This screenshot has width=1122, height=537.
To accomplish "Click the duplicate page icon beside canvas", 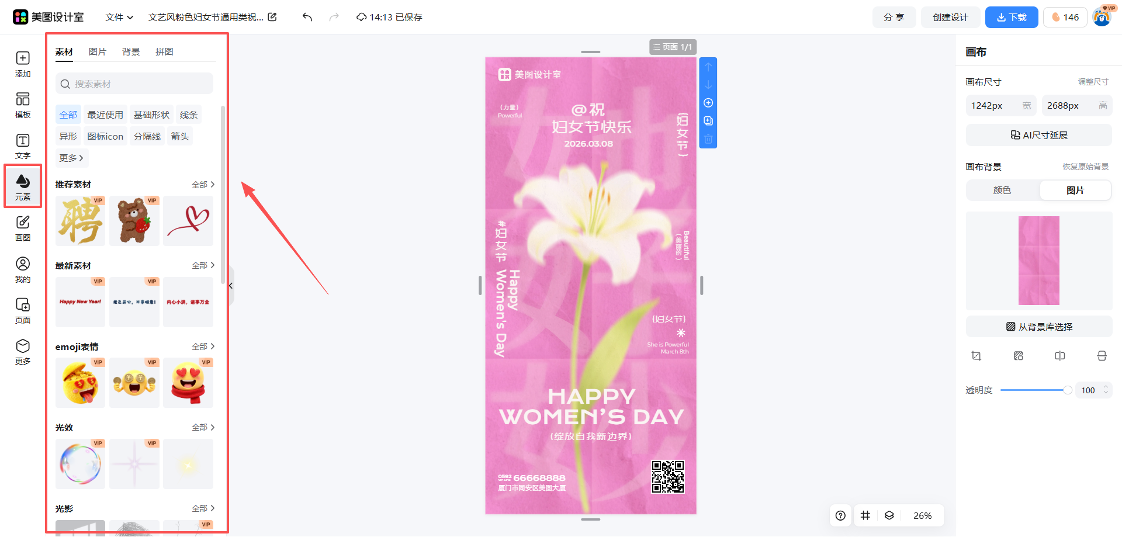I will 708,121.
